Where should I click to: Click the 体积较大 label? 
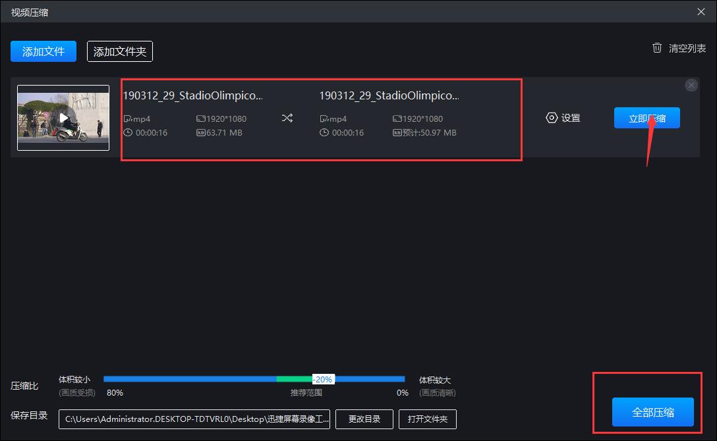click(435, 380)
